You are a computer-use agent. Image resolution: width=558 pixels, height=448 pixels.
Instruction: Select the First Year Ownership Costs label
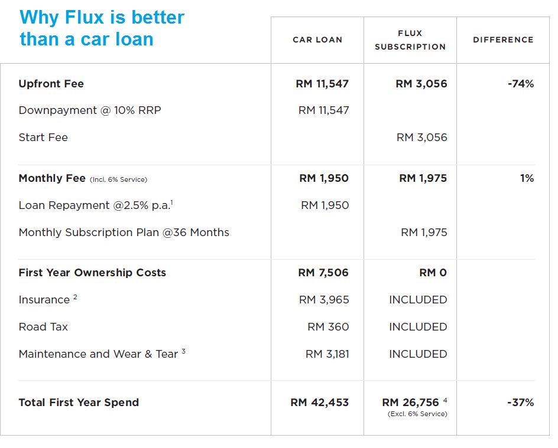[x=92, y=273]
